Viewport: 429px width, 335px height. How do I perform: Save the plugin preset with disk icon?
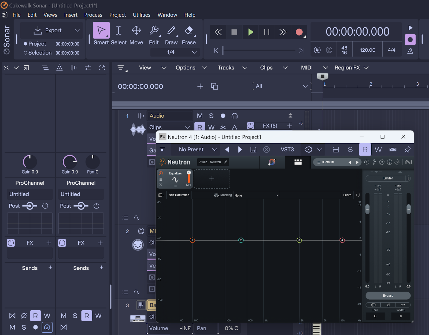253,150
